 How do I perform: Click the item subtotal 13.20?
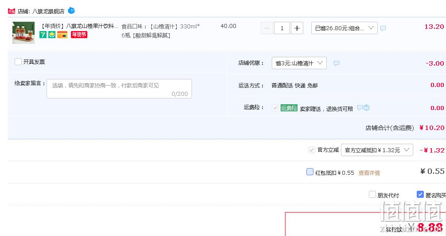[x=434, y=27]
